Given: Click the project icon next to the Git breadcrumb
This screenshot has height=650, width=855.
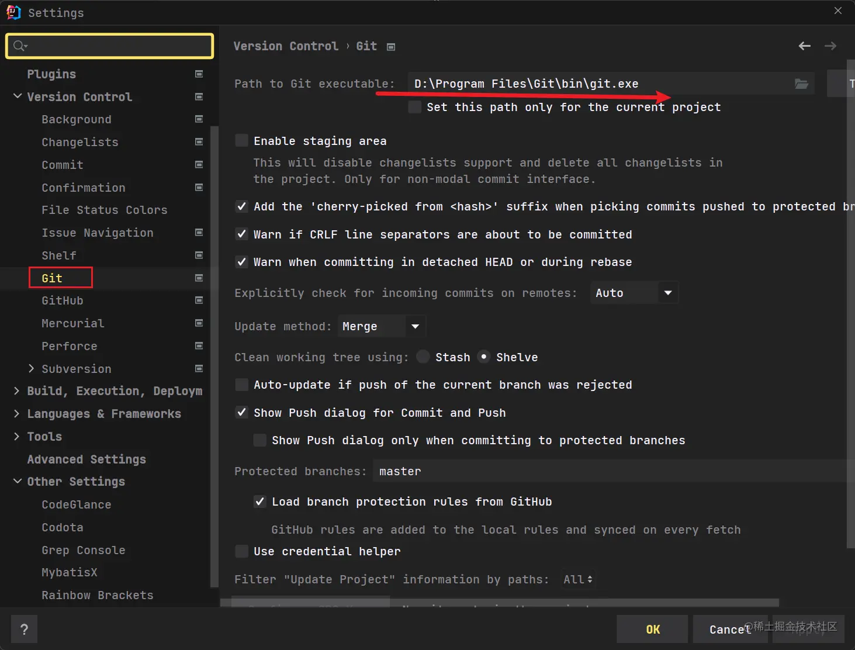Looking at the screenshot, I should (391, 47).
